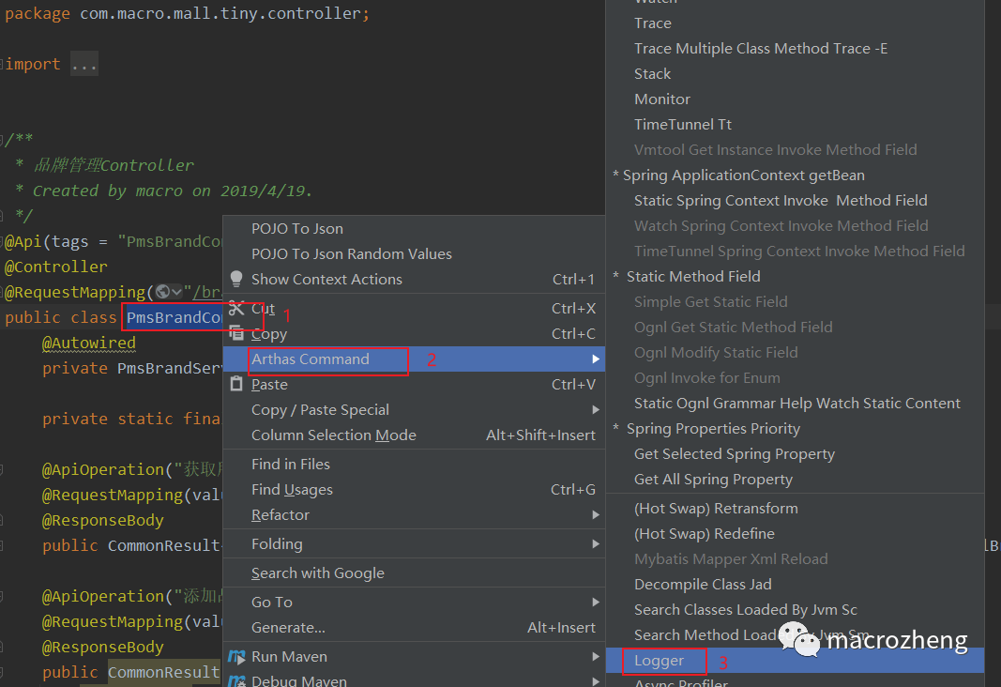The height and width of the screenshot is (687, 1001).
Task: Choose TimeTunnel Tt
Action: tap(795, 125)
